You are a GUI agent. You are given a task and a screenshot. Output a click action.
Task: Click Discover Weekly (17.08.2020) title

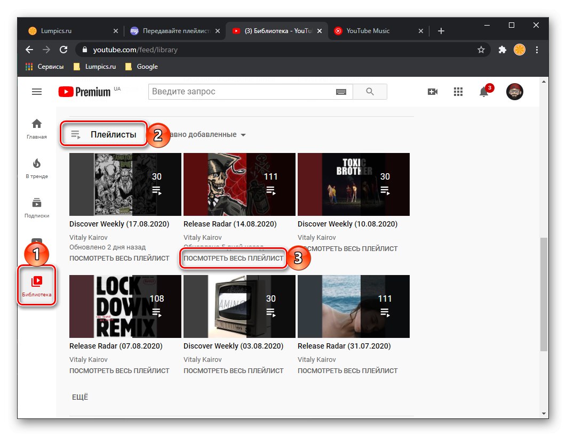pyautogui.click(x=119, y=224)
